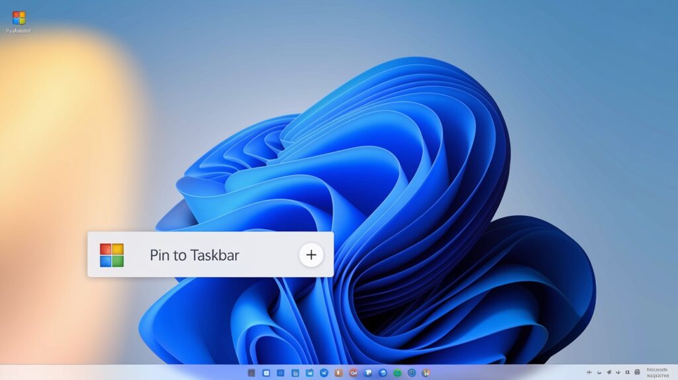Click the four-color logo in the Pin to Taskbar popup
This screenshot has height=380, width=678.
click(111, 255)
